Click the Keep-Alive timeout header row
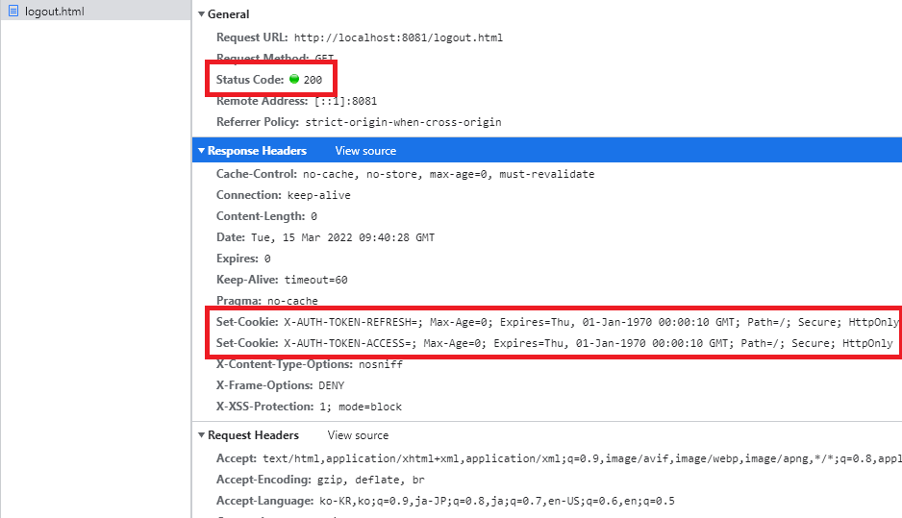This screenshot has height=518, width=902. coord(282,280)
